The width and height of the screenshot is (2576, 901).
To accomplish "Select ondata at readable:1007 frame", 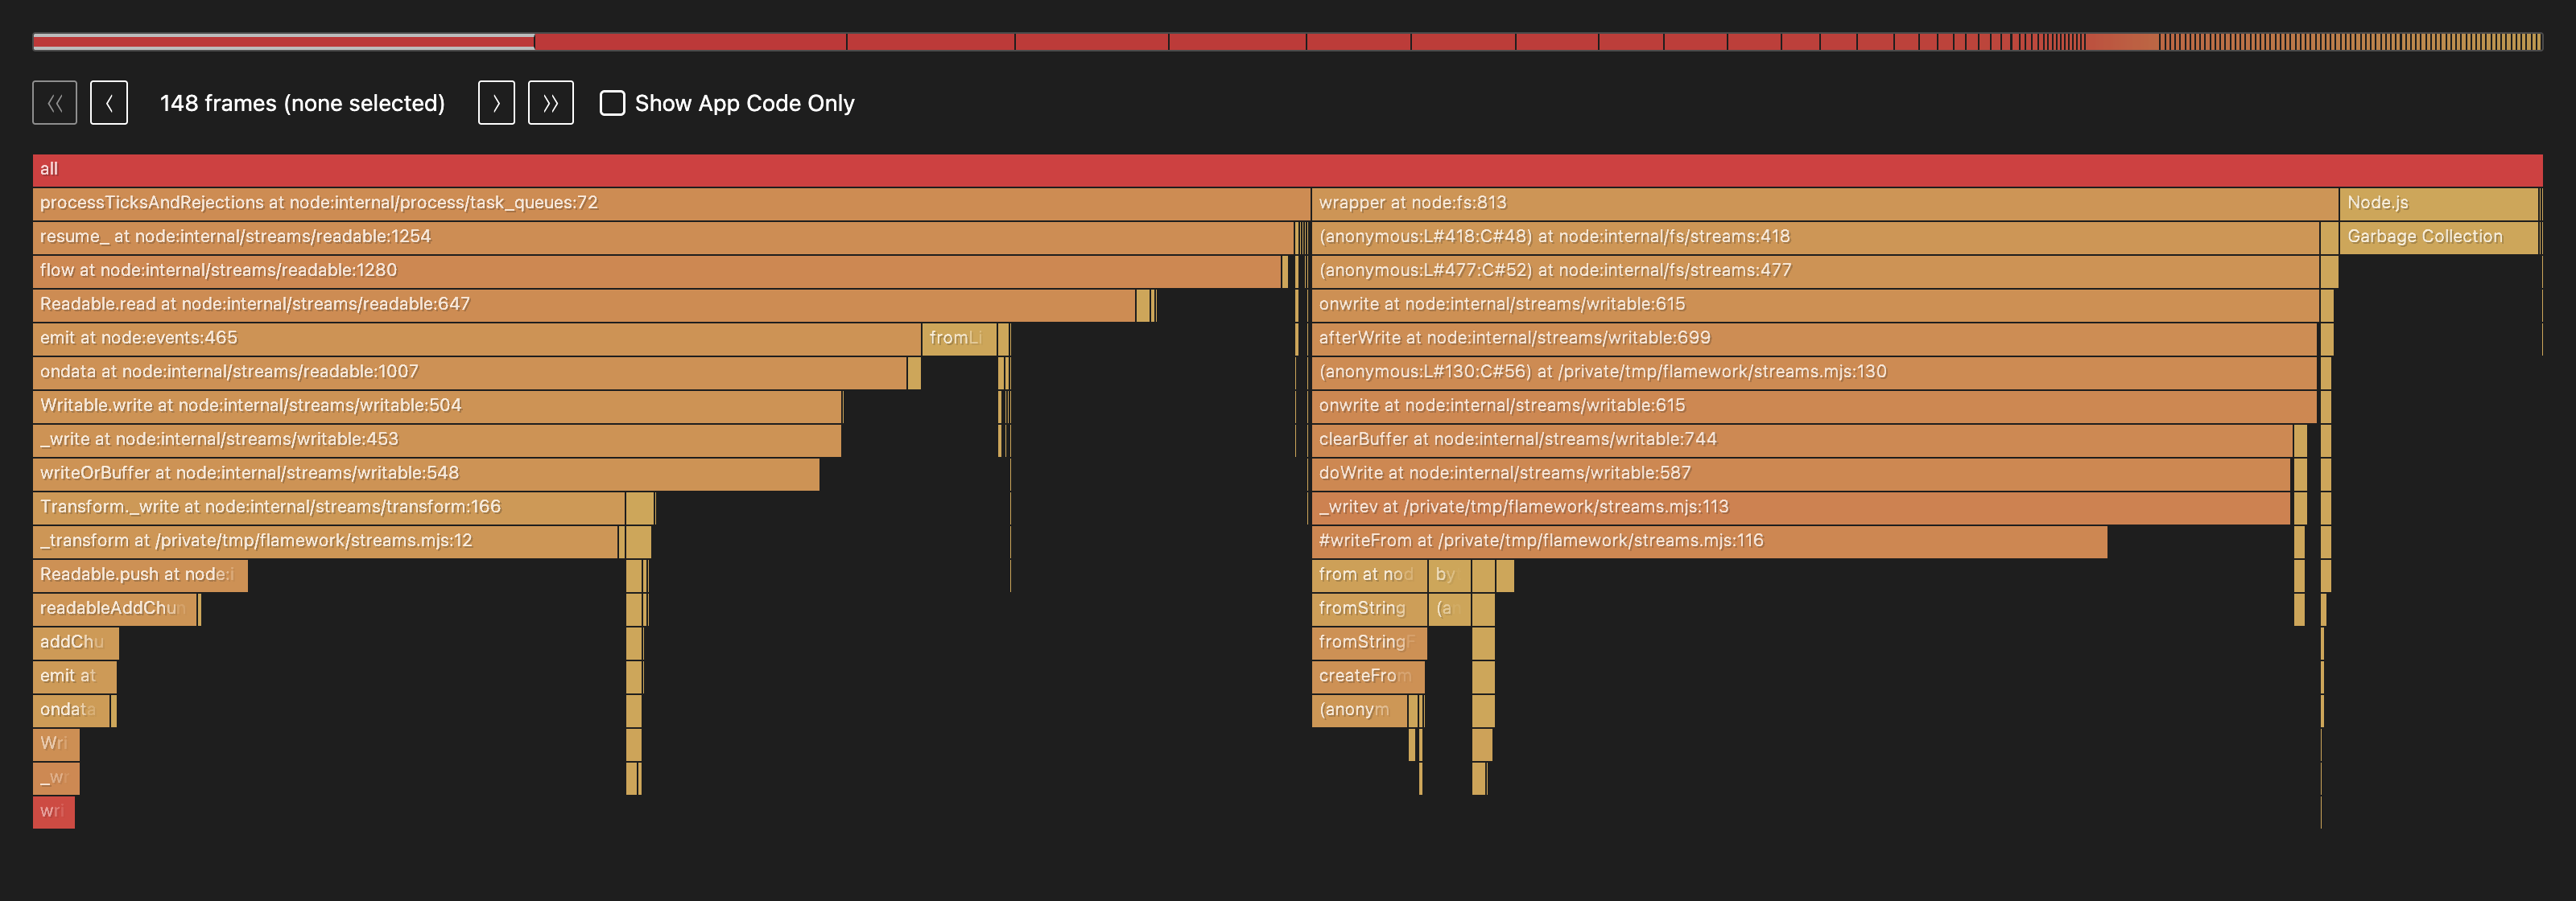I will (x=470, y=372).
